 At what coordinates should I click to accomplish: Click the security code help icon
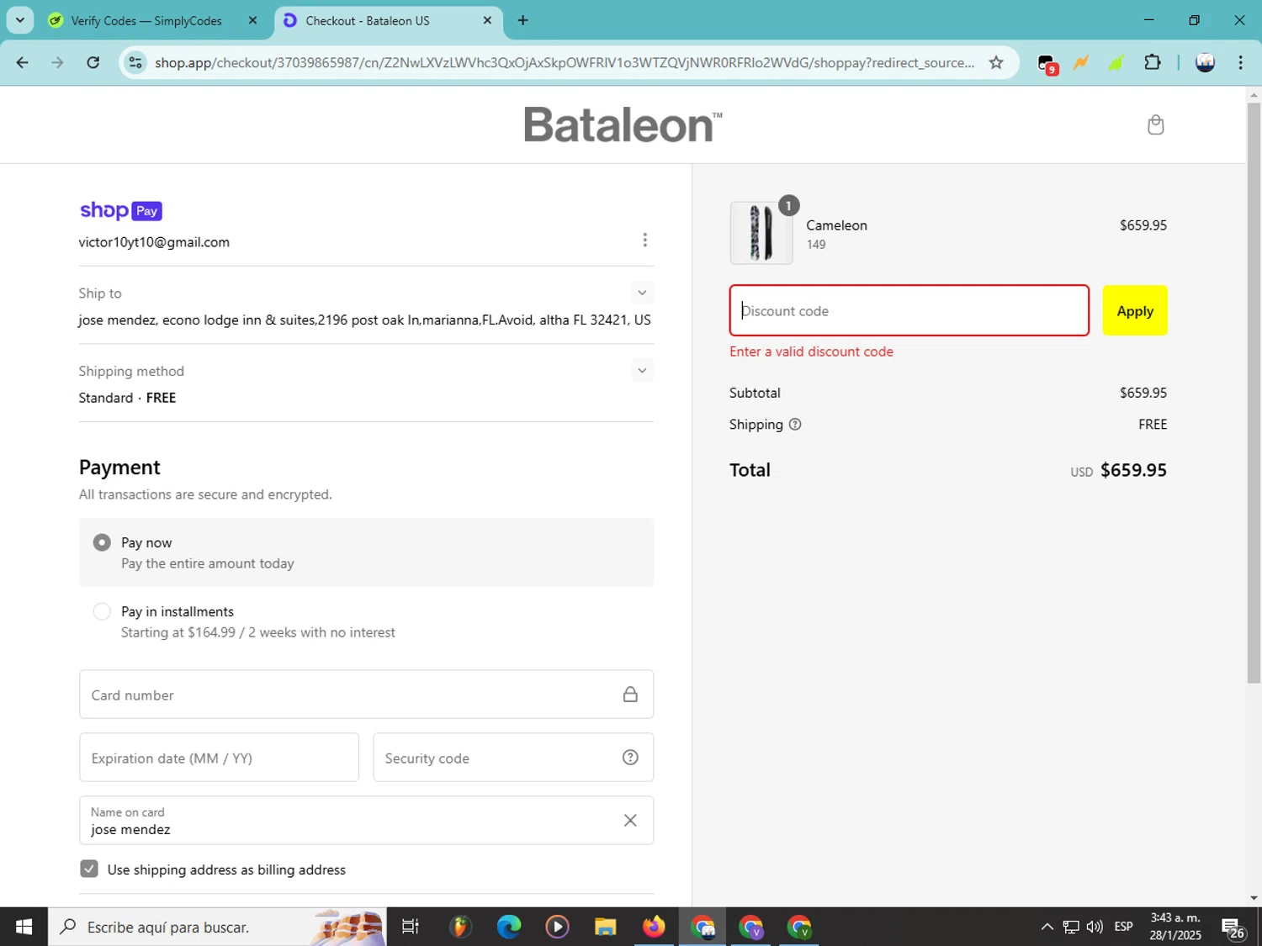pyautogui.click(x=630, y=758)
